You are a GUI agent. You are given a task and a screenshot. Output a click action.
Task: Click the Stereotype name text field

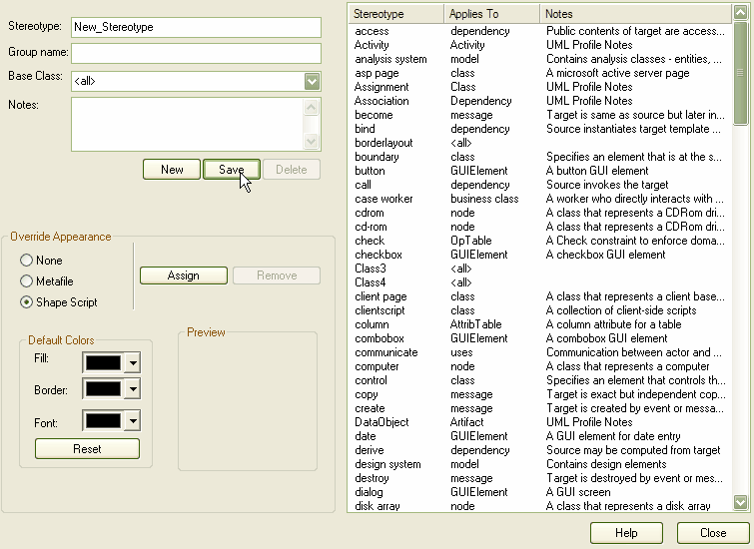pyautogui.click(x=196, y=27)
